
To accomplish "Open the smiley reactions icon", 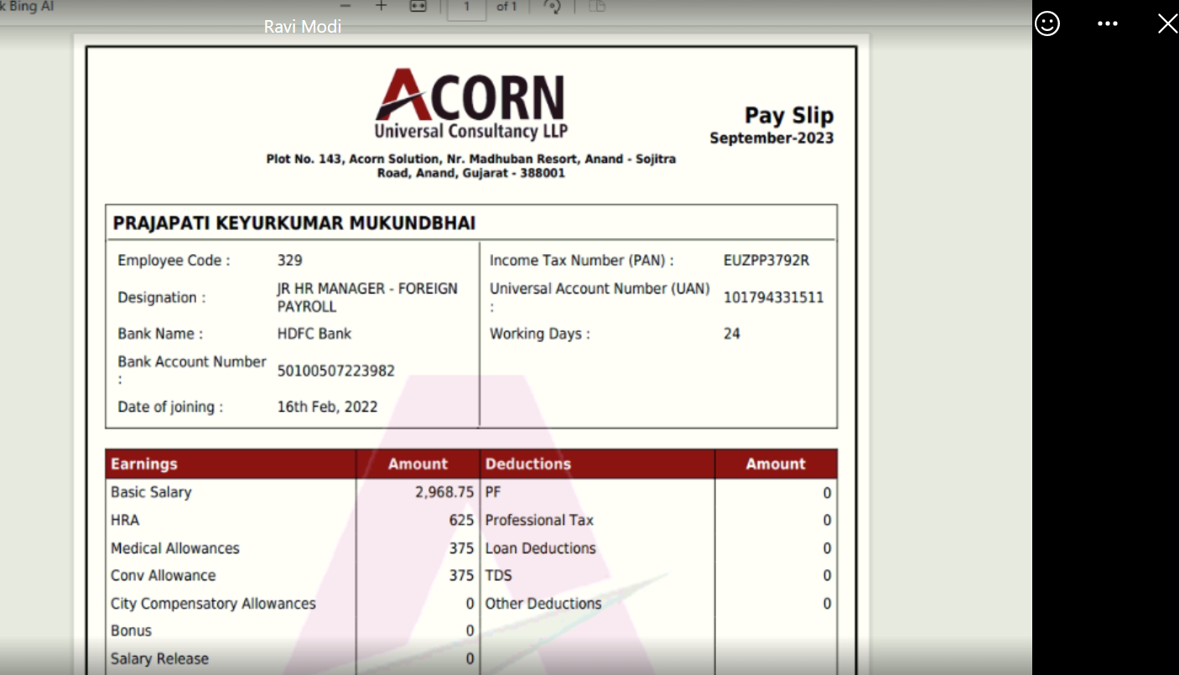I will [x=1047, y=23].
